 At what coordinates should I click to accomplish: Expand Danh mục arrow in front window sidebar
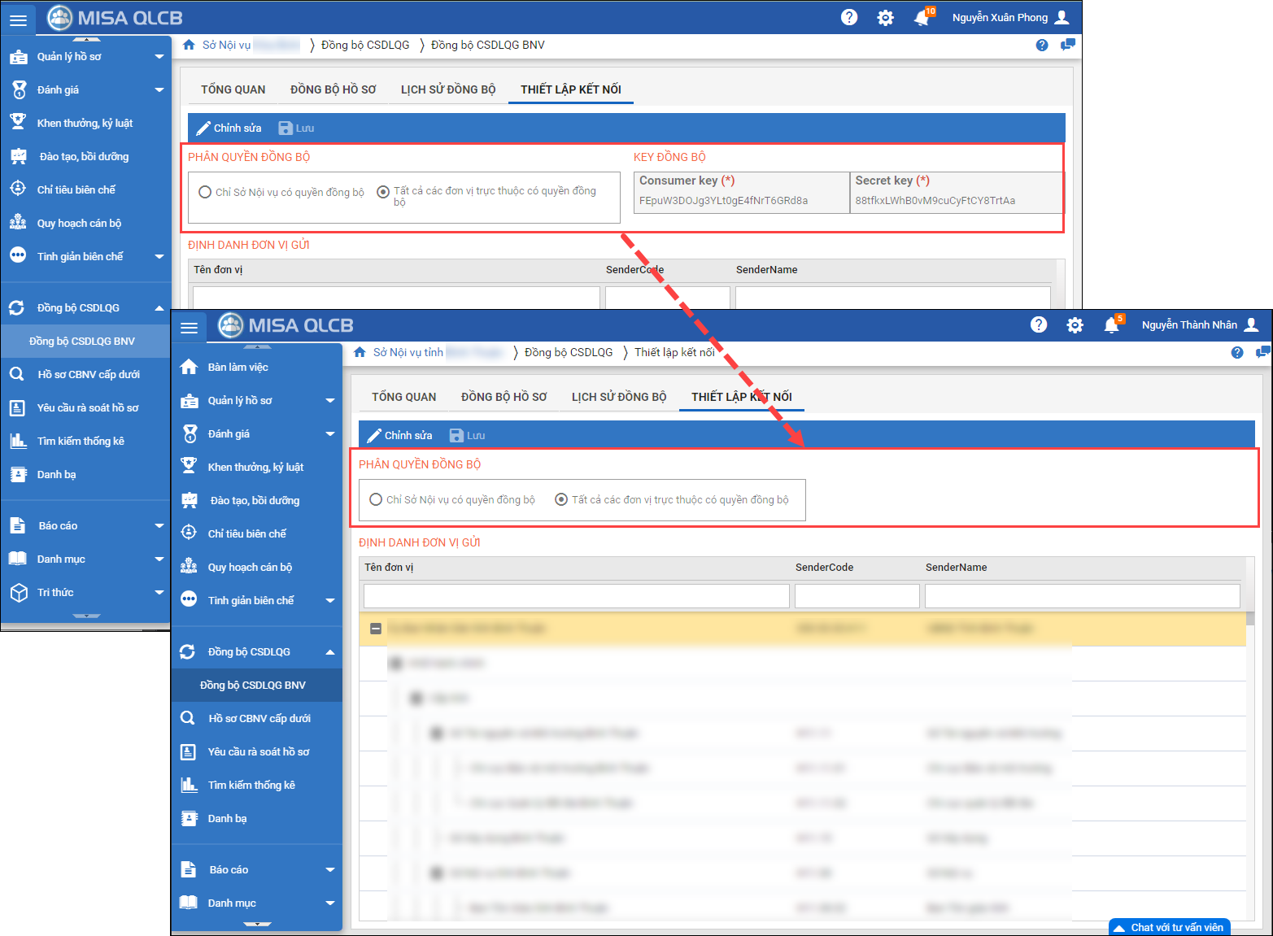point(330,903)
